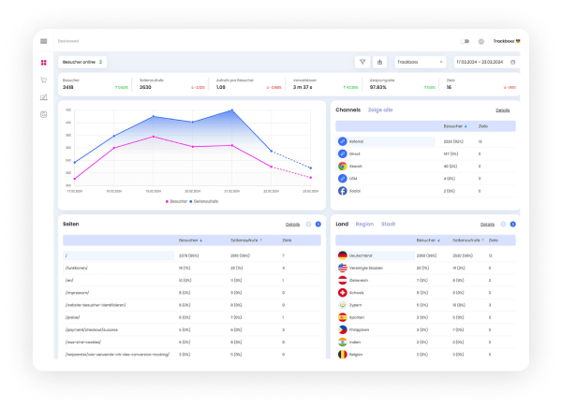
Task: Select the dashboard grid icon in sidebar
Action: [43, 63]
